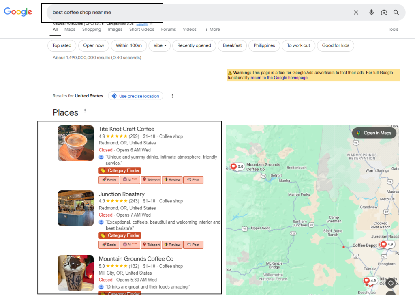The image size is (415, 295).
Task: Click AI button under Junction Roastery
Action: pos(130,245)
